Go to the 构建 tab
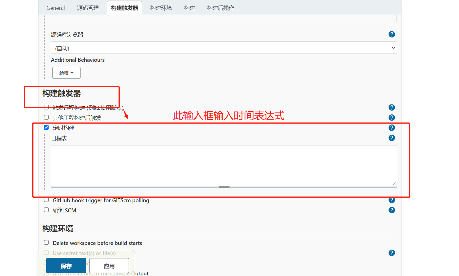459x276 pixels. coord(190,8)
